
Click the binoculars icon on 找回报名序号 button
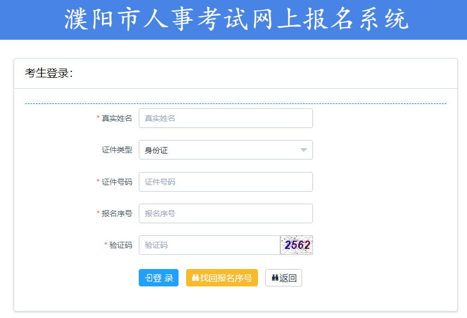195,278
